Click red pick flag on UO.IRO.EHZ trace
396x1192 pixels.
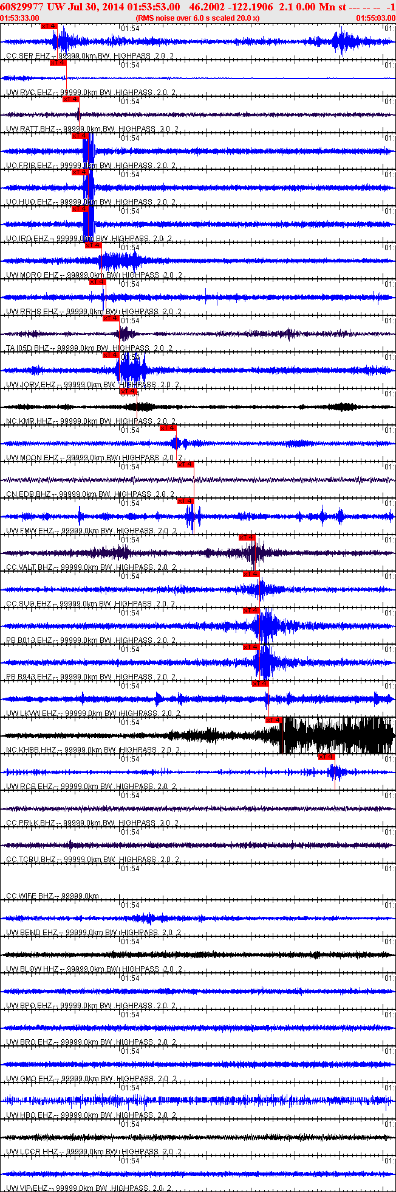[80, 209]
